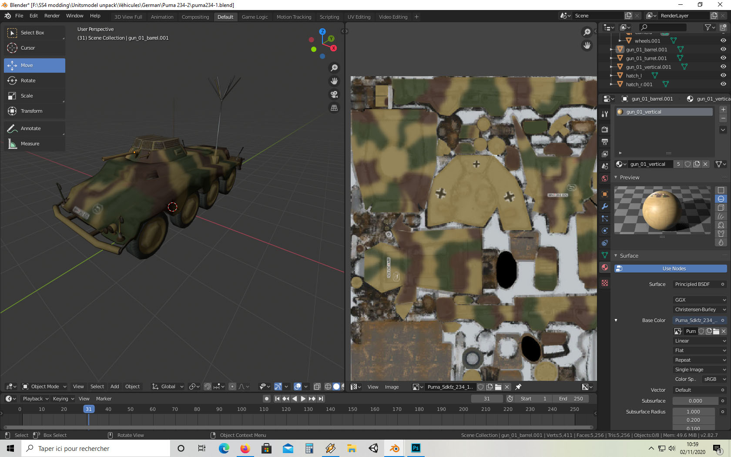Remove material slot with minus
731x457 pixels.
click(x=723, y=118)
